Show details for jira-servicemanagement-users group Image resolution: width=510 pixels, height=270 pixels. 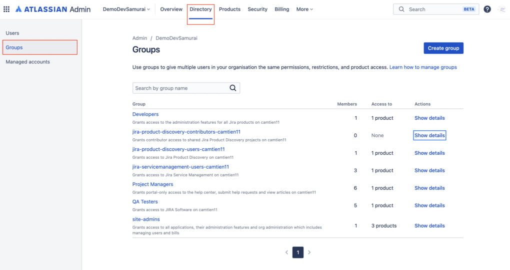[x=429, y=170]
